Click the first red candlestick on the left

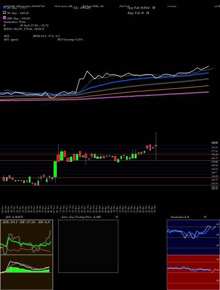point(4,179)
